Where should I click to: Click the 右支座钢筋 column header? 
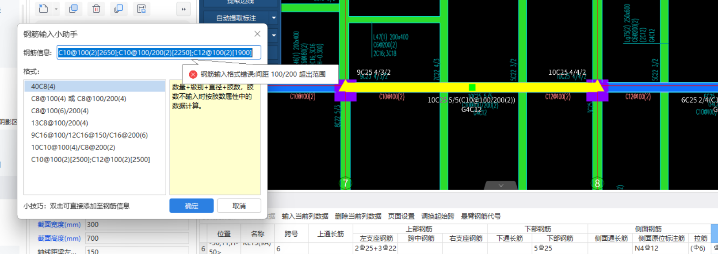click(x=465, y=239)
